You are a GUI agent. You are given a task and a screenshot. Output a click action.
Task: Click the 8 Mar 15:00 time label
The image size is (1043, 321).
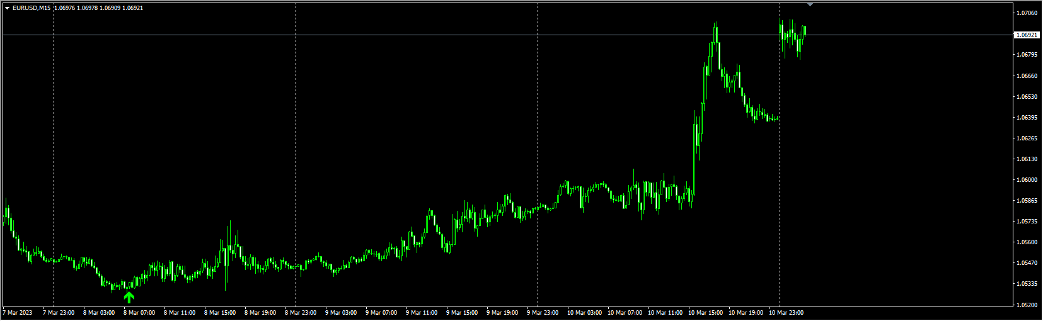coord(220,313)
